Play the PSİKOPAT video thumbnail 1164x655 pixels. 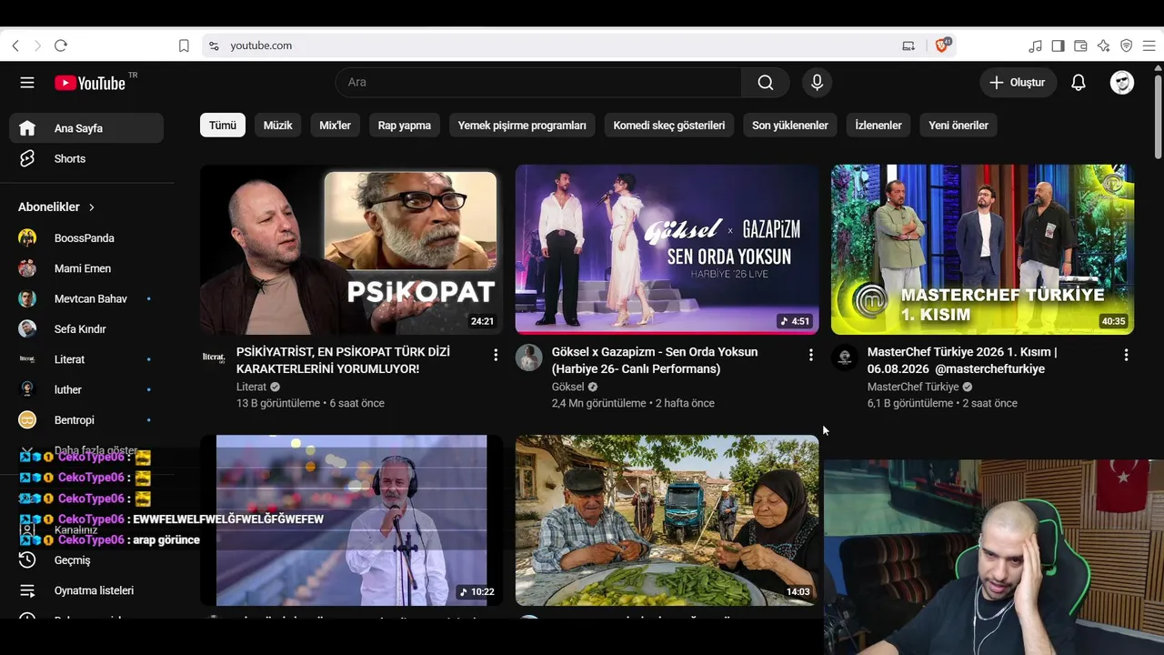351,250
